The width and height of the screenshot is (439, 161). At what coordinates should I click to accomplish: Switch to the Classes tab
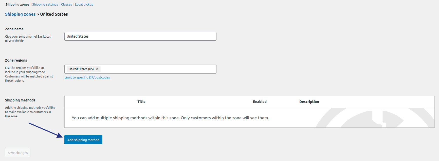point(66,5)
